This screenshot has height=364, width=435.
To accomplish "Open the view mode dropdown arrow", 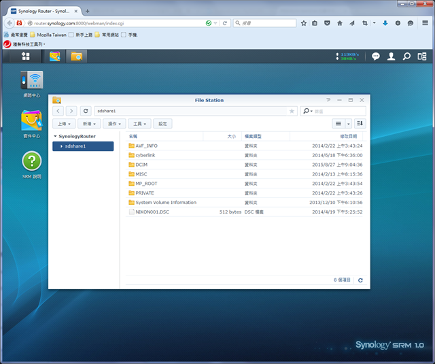I will coord(349,124).
